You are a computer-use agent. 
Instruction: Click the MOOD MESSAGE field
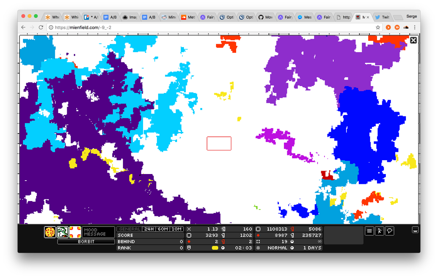click(98, 232)
